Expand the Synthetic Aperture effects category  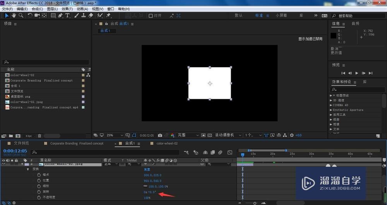331,110
